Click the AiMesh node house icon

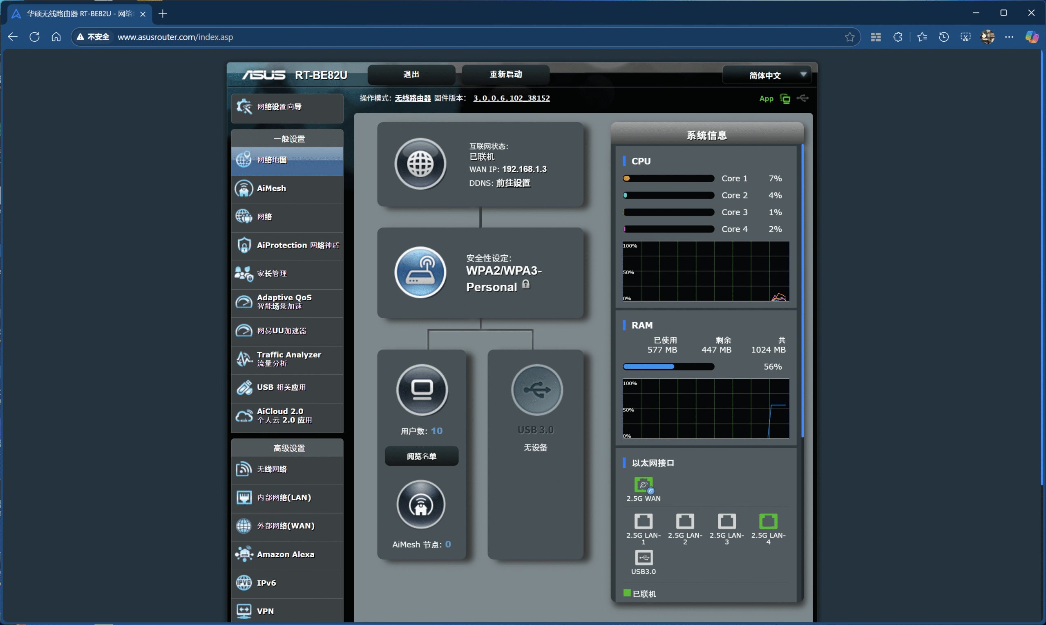pos(420,504)
